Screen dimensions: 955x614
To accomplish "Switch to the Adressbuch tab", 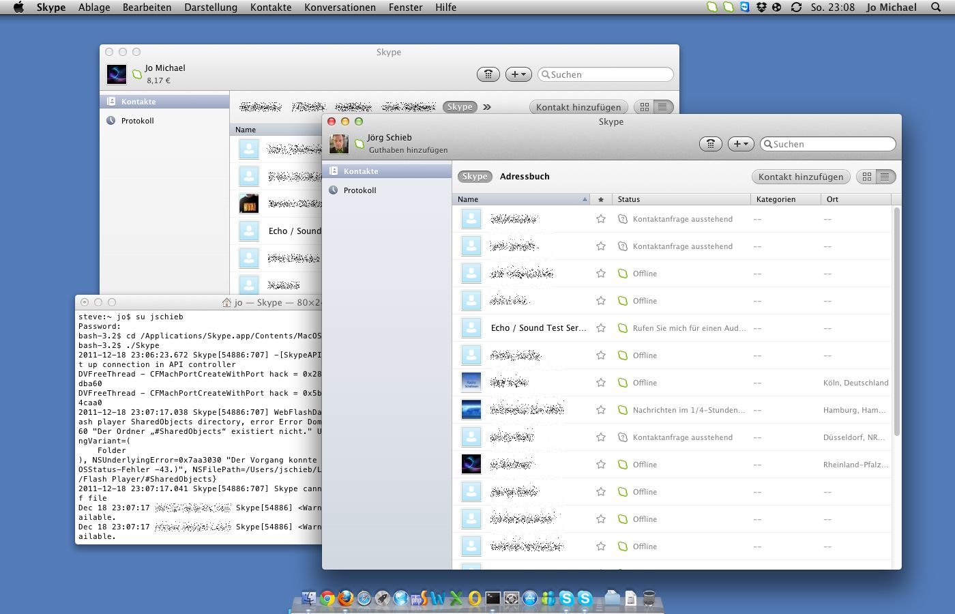I will pos(525,177).
